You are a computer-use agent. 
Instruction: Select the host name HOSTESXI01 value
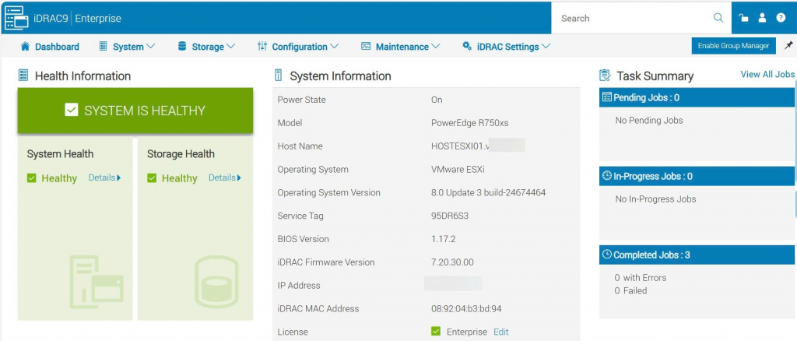tap(460, 146)
